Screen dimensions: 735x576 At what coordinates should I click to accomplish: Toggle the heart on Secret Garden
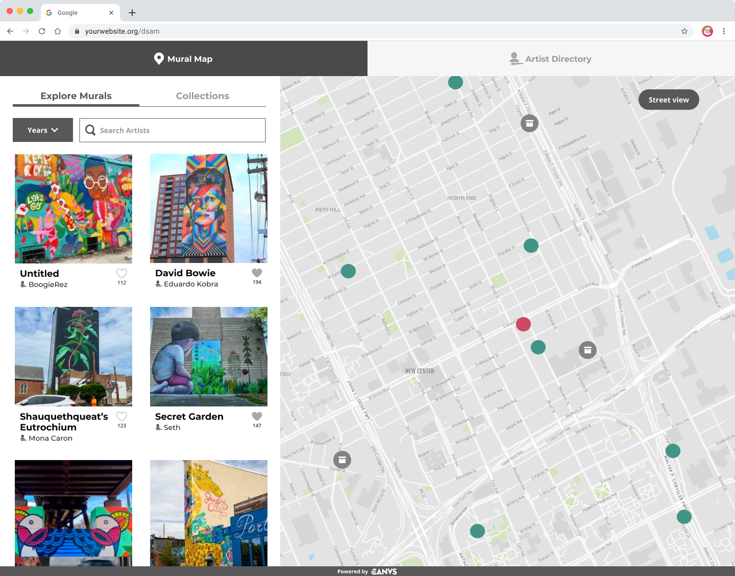coord(257,417)
